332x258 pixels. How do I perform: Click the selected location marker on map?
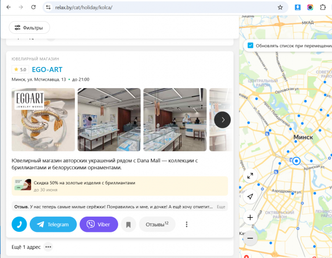(x=296, y=161)
